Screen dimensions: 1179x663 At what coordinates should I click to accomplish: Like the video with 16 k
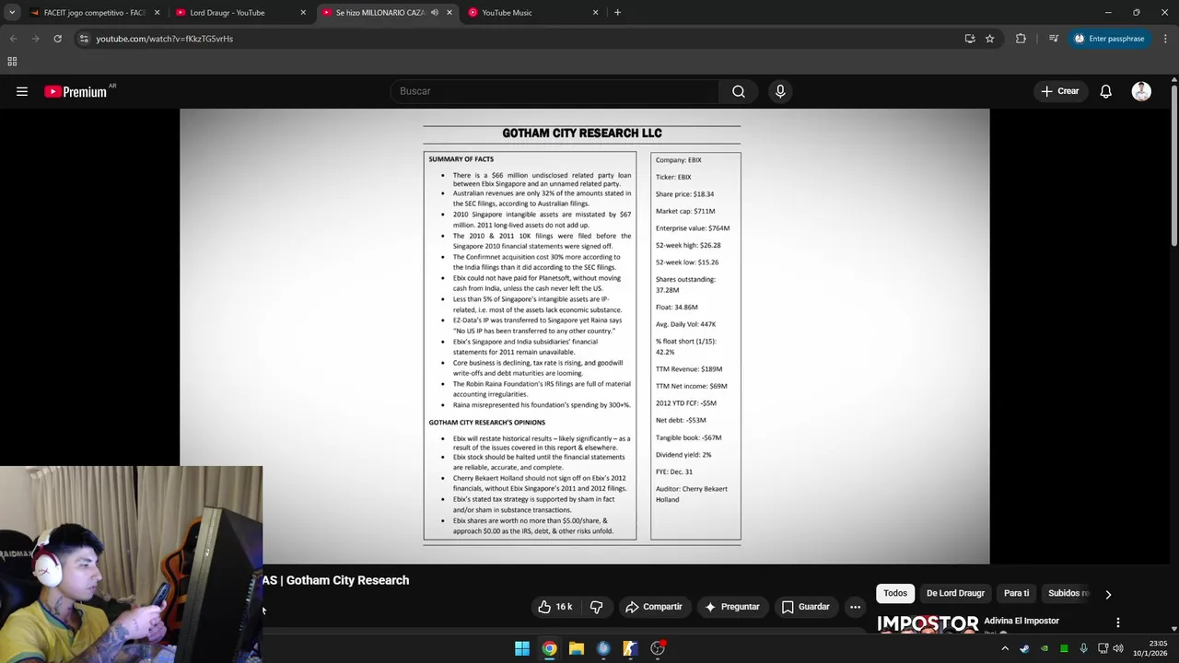(555, 607)
